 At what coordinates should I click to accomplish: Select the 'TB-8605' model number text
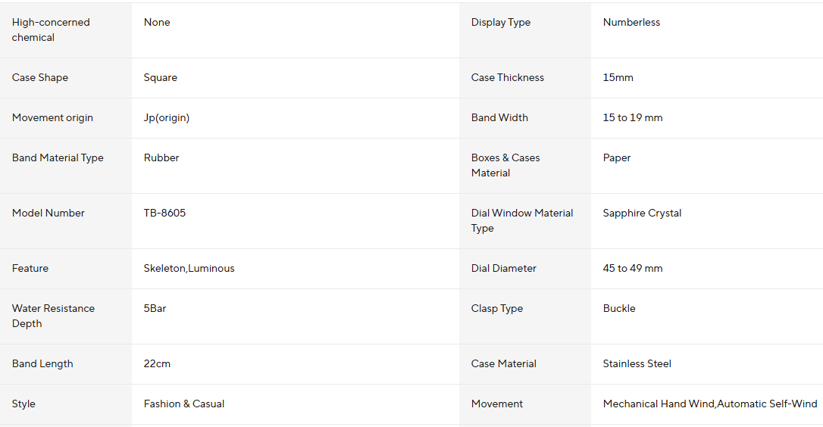(x=164, y=213)
